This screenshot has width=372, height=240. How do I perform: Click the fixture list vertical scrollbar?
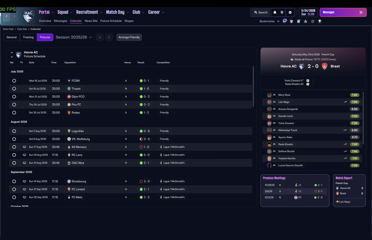(253, 86)
